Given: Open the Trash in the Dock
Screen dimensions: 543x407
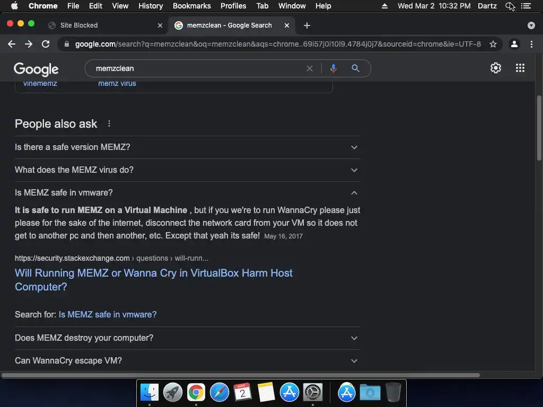Looking at the screenshot, I should pos(393,393).
